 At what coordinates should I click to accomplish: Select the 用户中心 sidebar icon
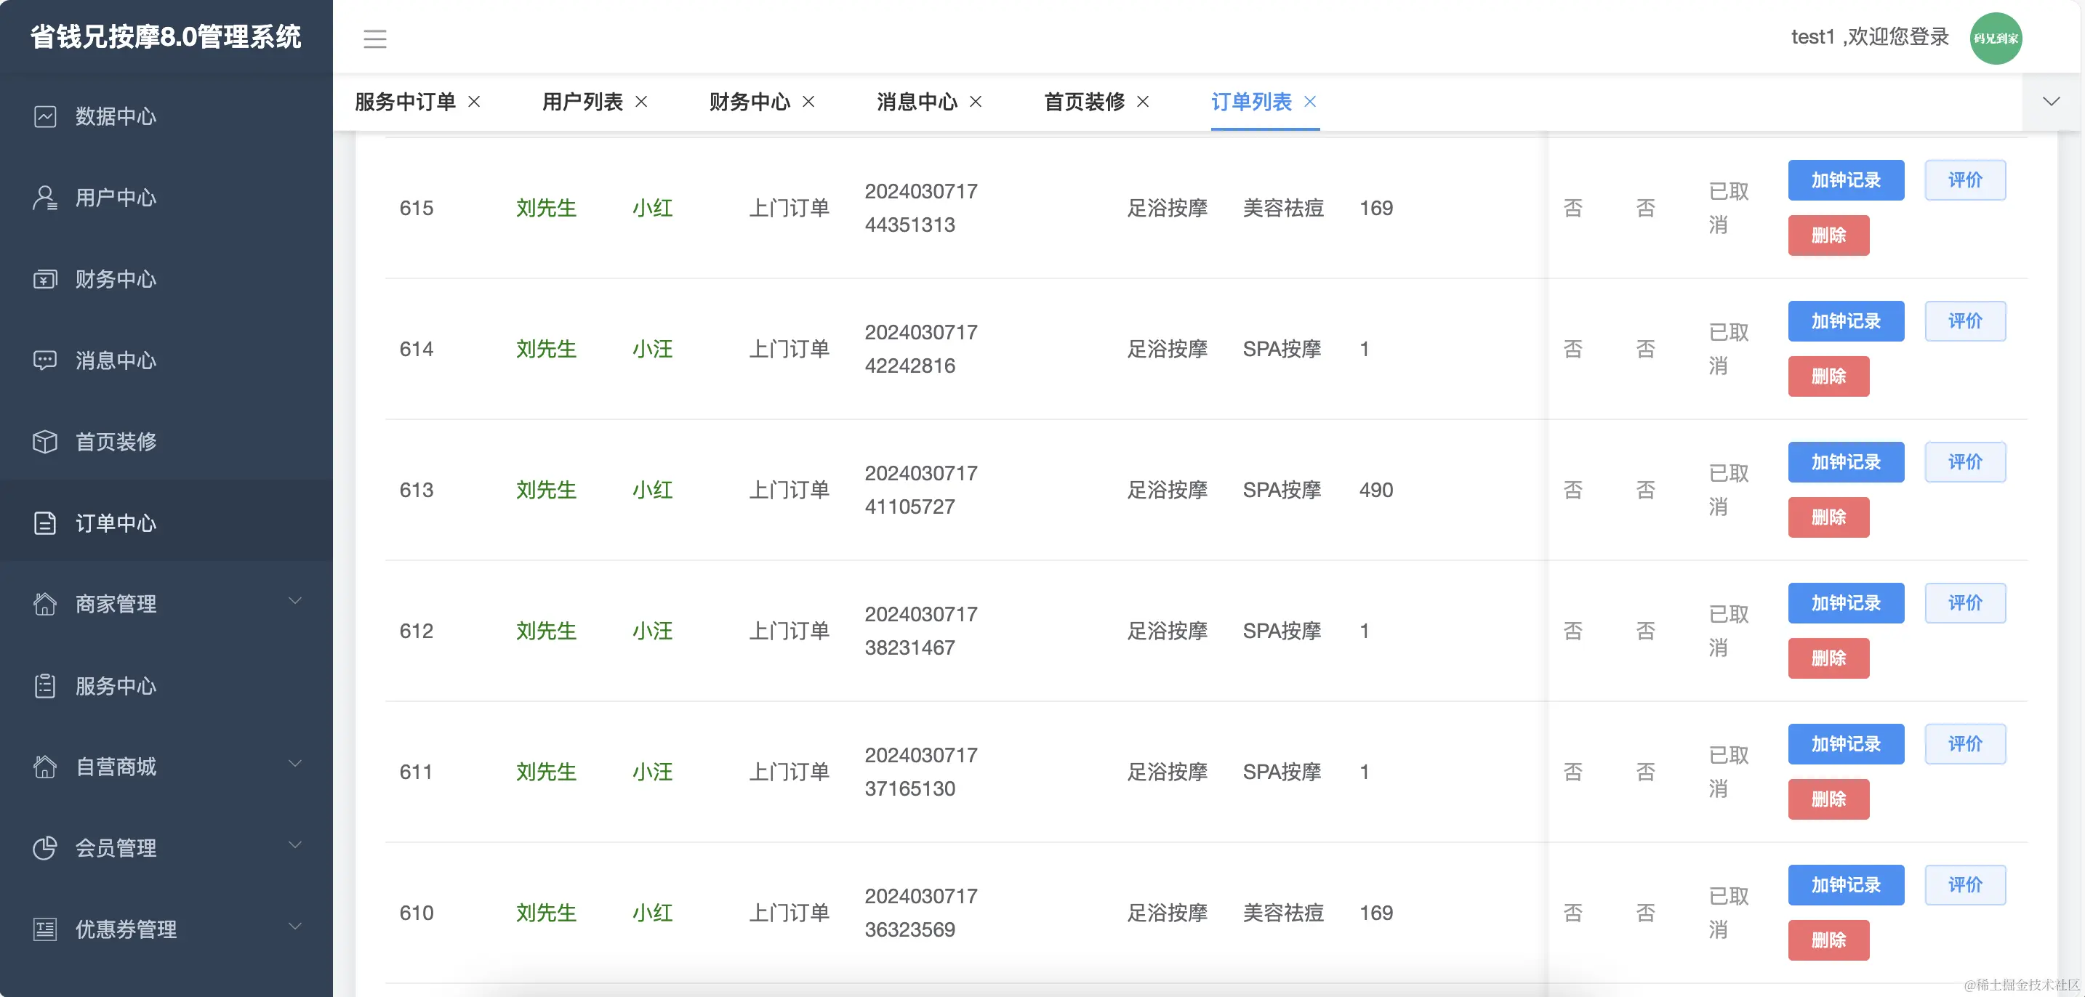tap(45, 198)
